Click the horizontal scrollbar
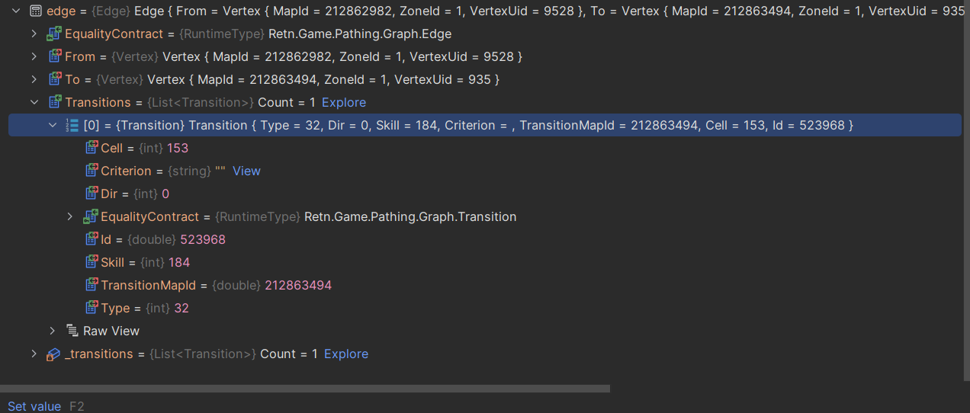This screenshot has height=413, width=970. pos(305,389)
